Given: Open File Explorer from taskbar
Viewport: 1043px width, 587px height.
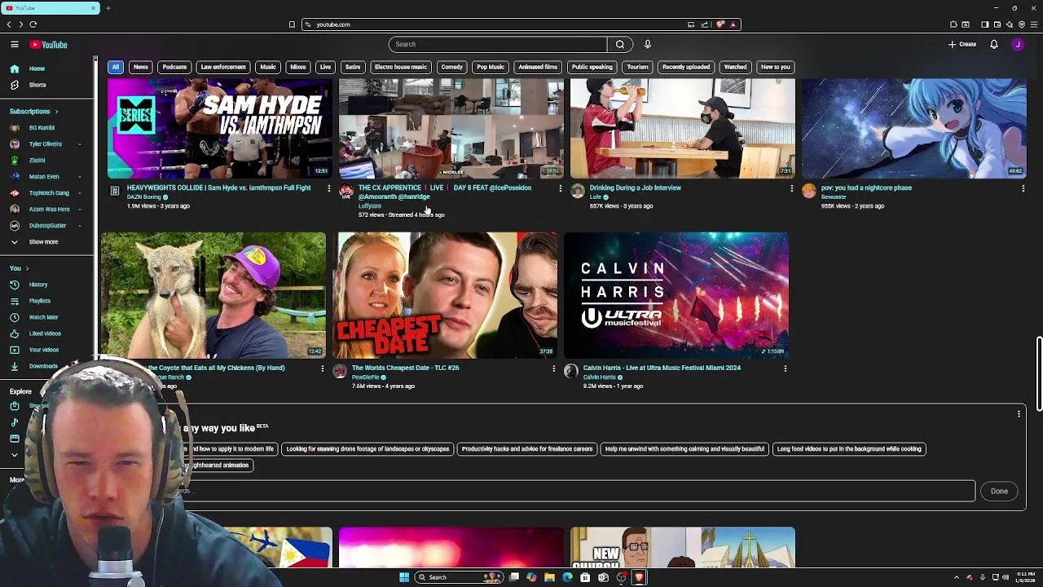Looking at the screenshot, I should coord(549,577).
